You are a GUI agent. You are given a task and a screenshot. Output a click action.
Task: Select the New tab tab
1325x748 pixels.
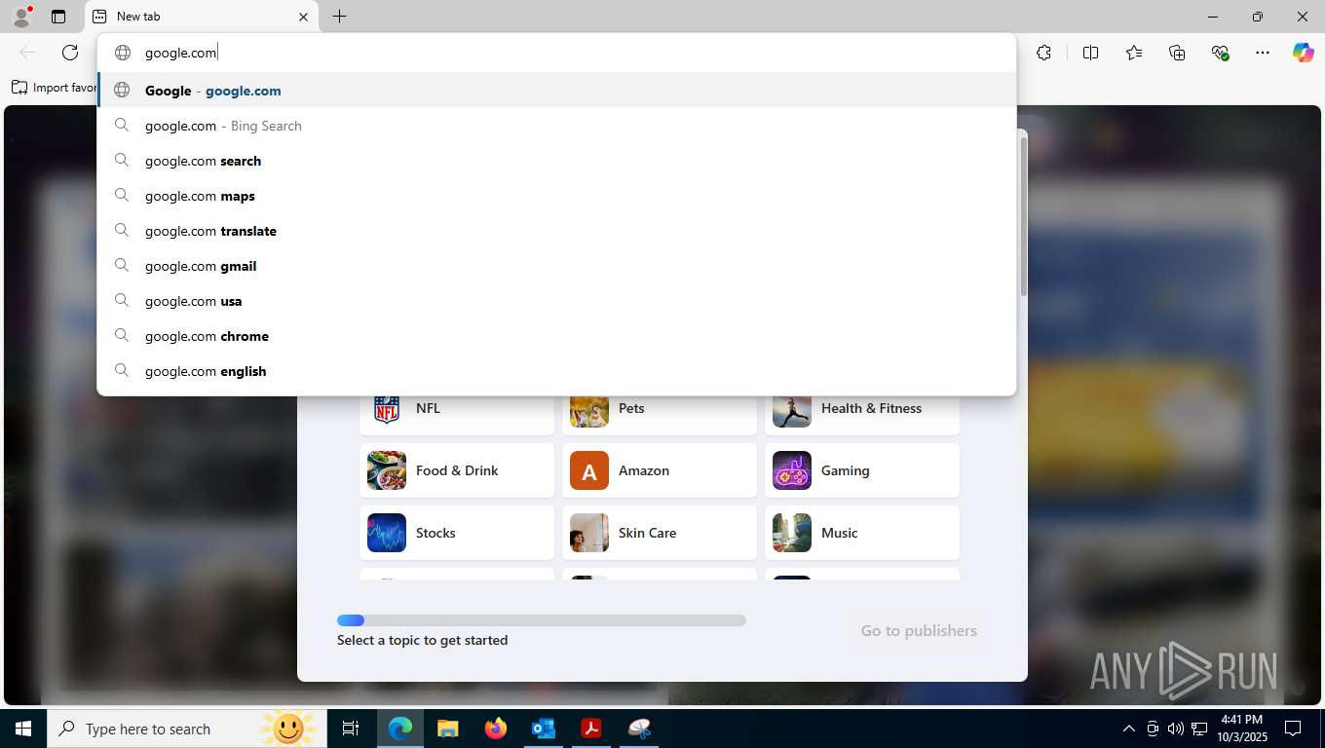pos(202,17)
